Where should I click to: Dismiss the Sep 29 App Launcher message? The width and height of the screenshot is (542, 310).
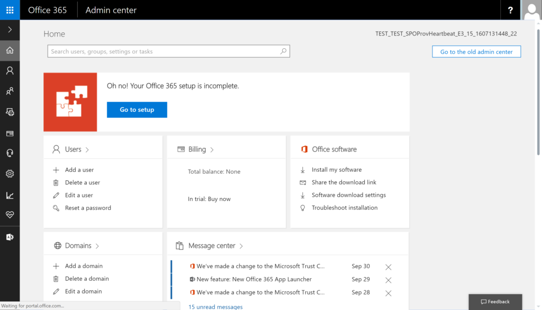click(388, 280)
